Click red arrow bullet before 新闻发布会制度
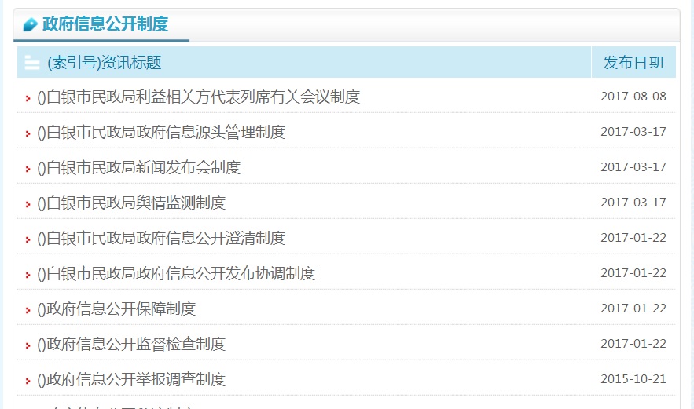 click(x=28, y=169)
